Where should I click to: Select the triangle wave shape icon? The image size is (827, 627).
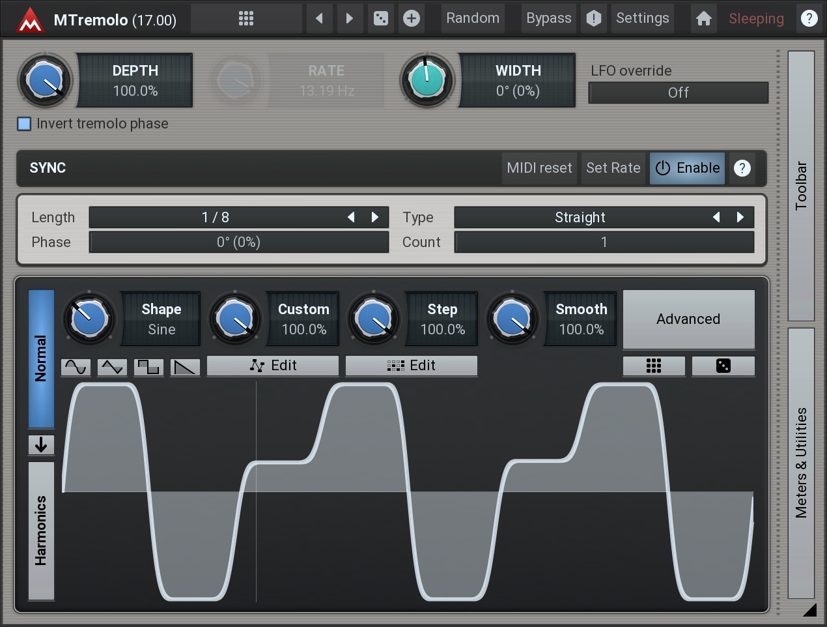112,367
